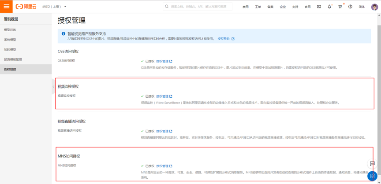Open the floating chat message icon

point(372,164)
